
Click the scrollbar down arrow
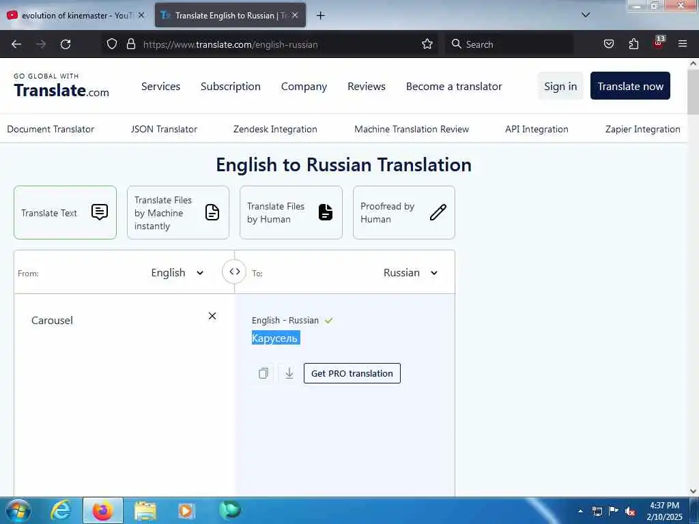[x=694, y=491]
